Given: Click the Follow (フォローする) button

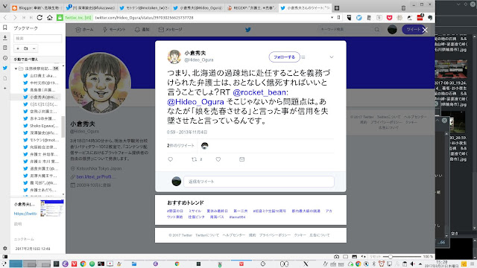Looking at the screenshot, I should coord(284,57).
